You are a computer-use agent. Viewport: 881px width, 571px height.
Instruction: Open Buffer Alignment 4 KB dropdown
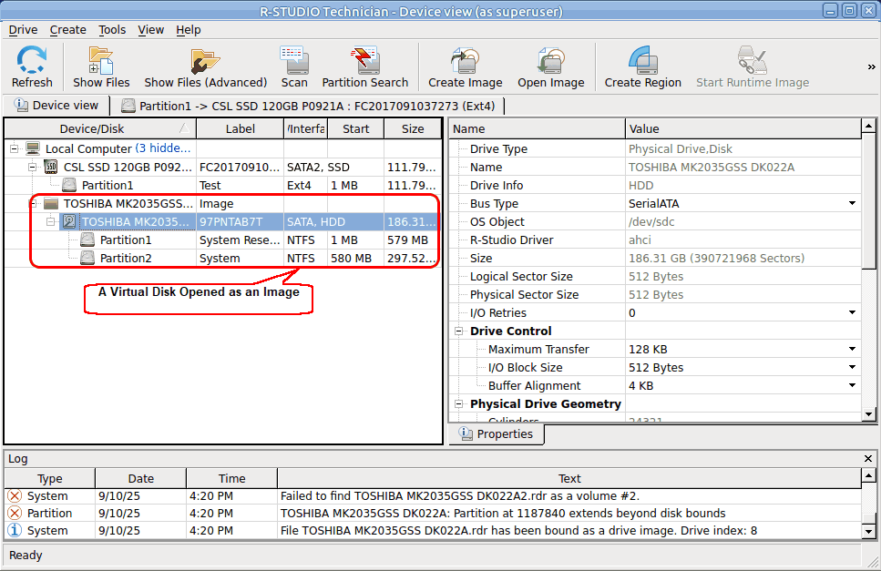pos(853,386)
